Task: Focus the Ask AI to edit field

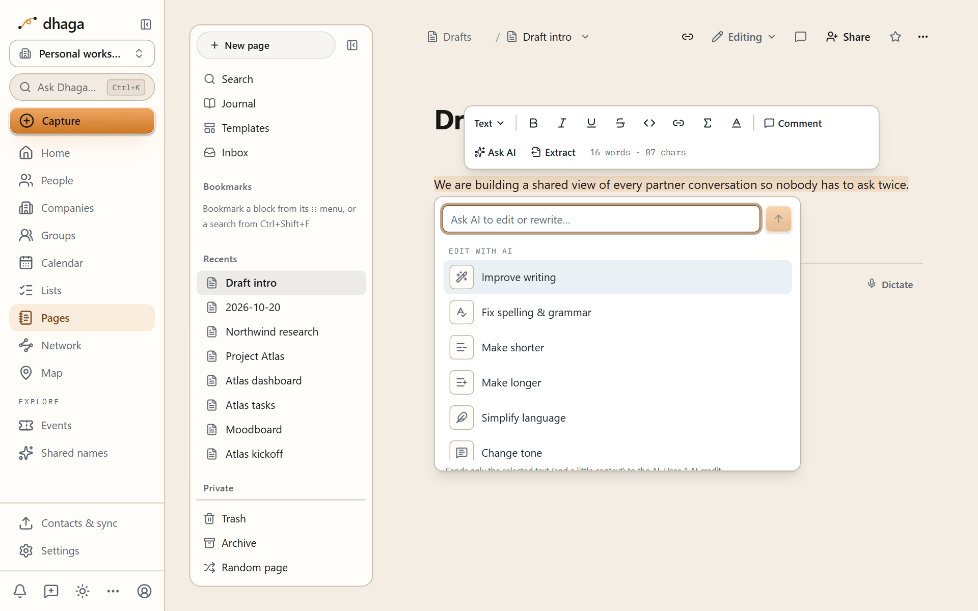Action: (x=601, y=219)
